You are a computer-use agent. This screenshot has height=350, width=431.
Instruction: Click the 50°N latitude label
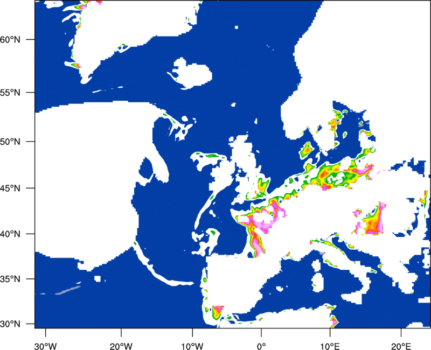click(10, 142)
